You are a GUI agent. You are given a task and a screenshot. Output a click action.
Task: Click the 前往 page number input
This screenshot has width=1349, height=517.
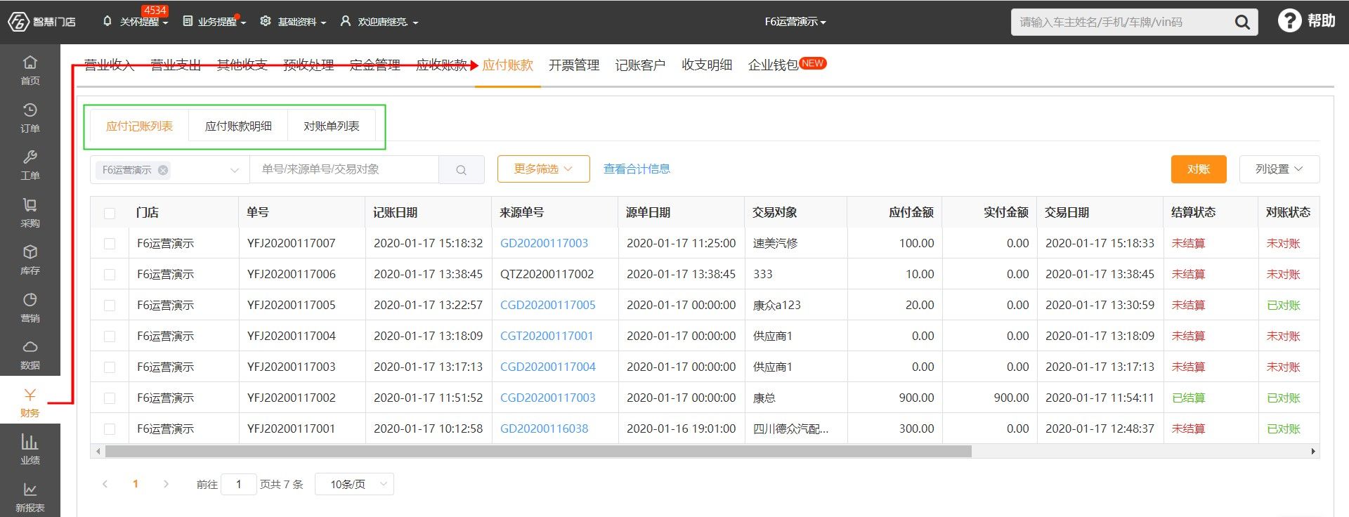[x=238, y=484]
